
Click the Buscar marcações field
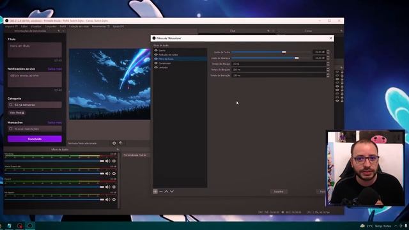tap(35, 129)
